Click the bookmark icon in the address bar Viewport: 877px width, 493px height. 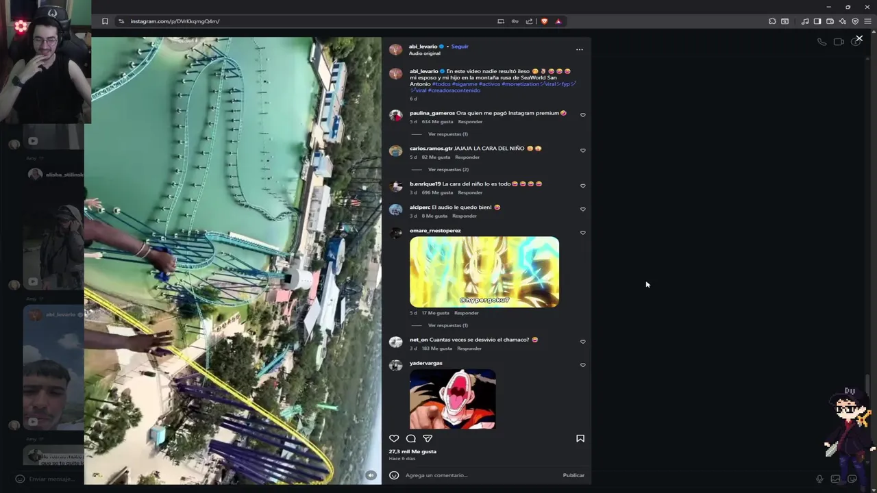(x=105, y=21)
